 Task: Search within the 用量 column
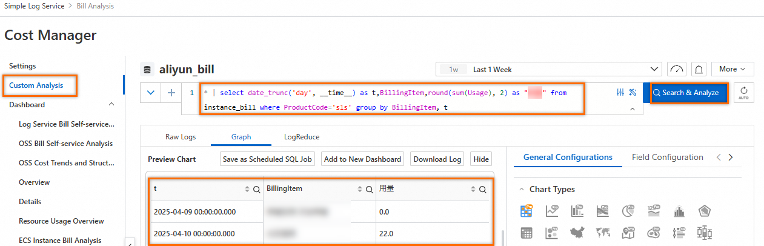pyautogui.click(x=482, y=190)
